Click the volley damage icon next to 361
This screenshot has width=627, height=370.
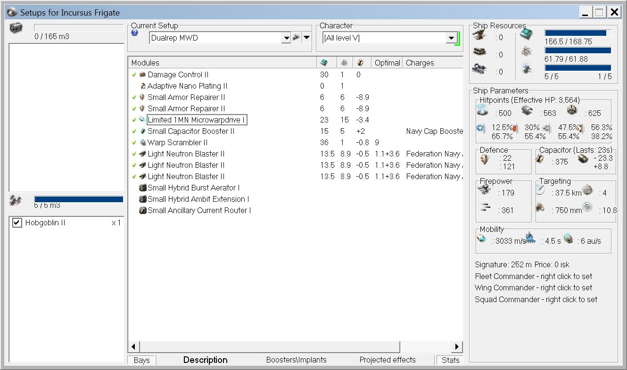(x=485, y=207)
